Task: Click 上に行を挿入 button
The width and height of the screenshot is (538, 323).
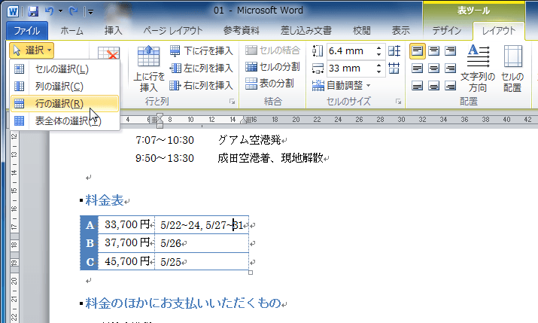Action: click(148, 69)
